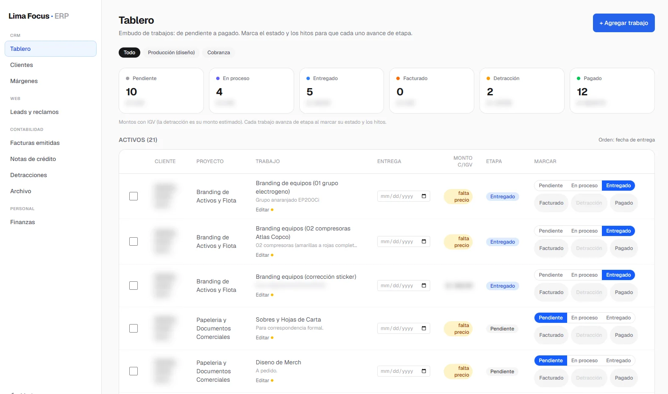Open the En proceso summary card
The image size is (668, 394).
251,91
